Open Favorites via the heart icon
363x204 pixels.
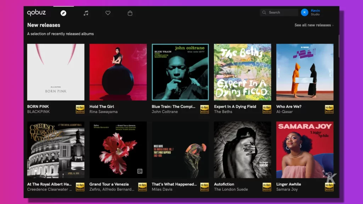tap(108, 13)
